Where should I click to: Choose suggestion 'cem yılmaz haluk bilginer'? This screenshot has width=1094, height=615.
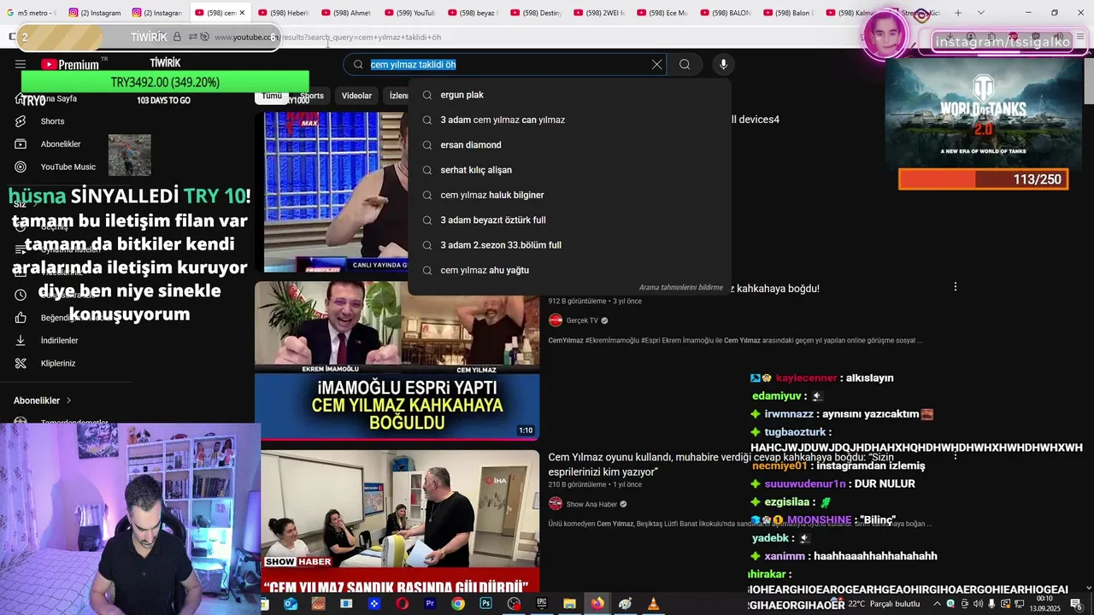pyautogui.click(x=569, y=195)
